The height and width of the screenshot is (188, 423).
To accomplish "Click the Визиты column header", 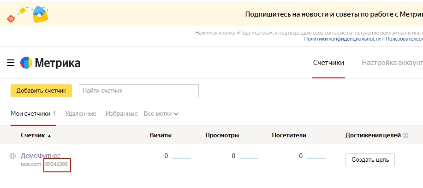I will tap(161, 135).
